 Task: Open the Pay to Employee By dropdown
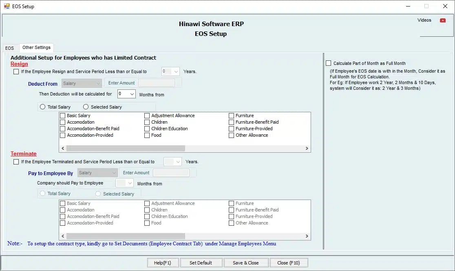click(97, 173)
